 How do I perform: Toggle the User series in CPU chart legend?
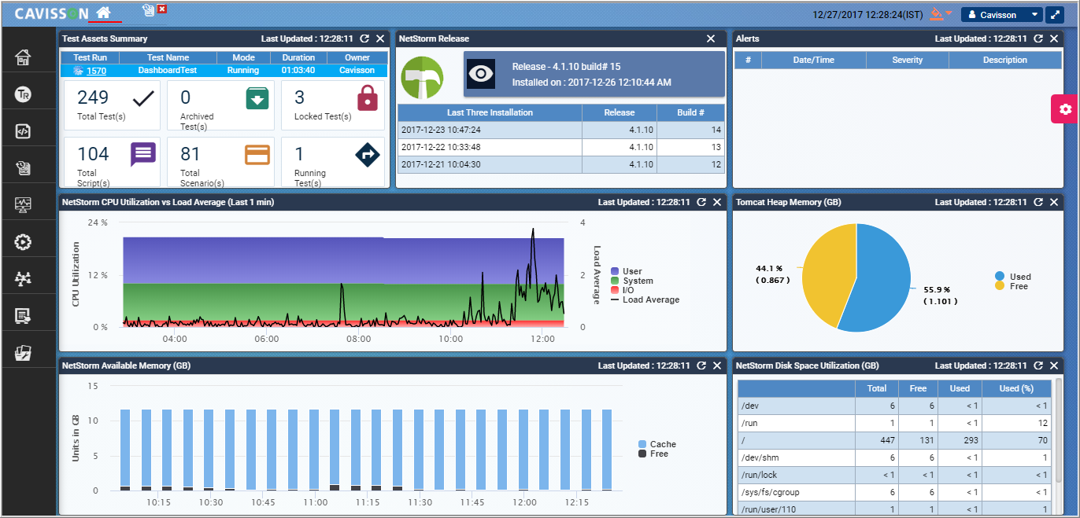pos(627,271)
